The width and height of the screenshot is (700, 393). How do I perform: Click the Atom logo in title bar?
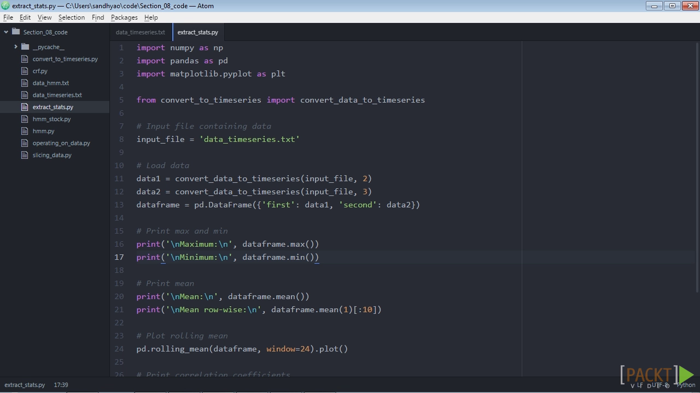[x=5, y=5]
